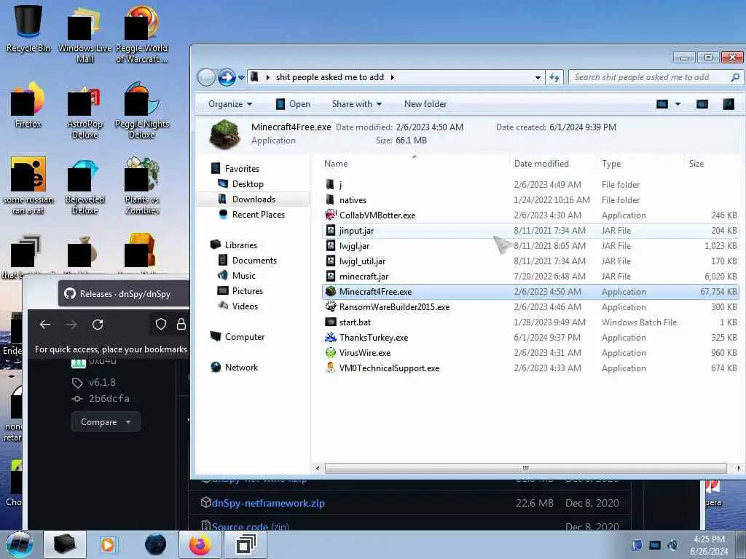Open the Recycle Bin desktop icon
This screenshot has width=746, height=559.
pos(28,28)
